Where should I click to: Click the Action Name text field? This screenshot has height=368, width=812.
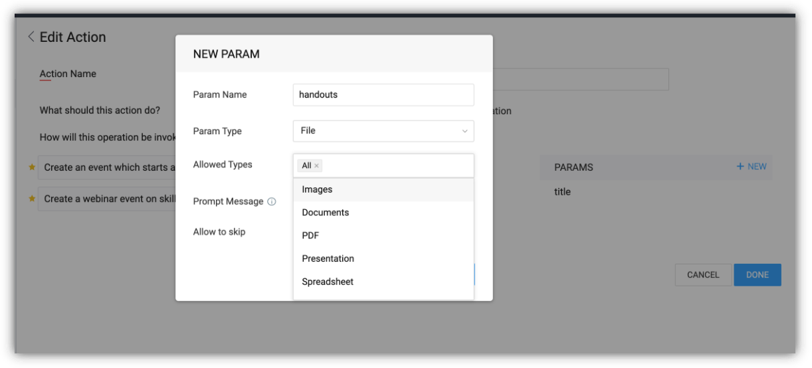[x=579, y=79]
